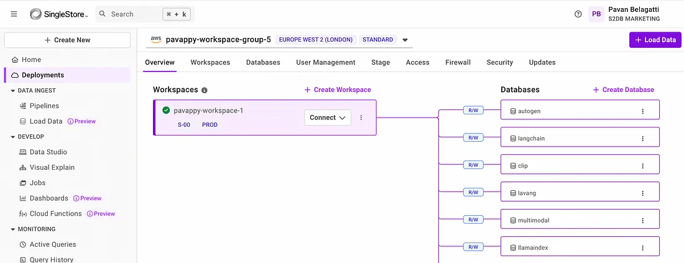The width and height of the screenshot is (684, 263).
Task: Click the R/W badge for langchain
Action: point(473,138)
